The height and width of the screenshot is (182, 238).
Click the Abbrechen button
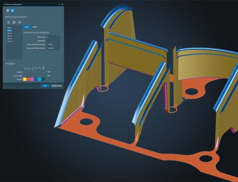coord(57,86)
